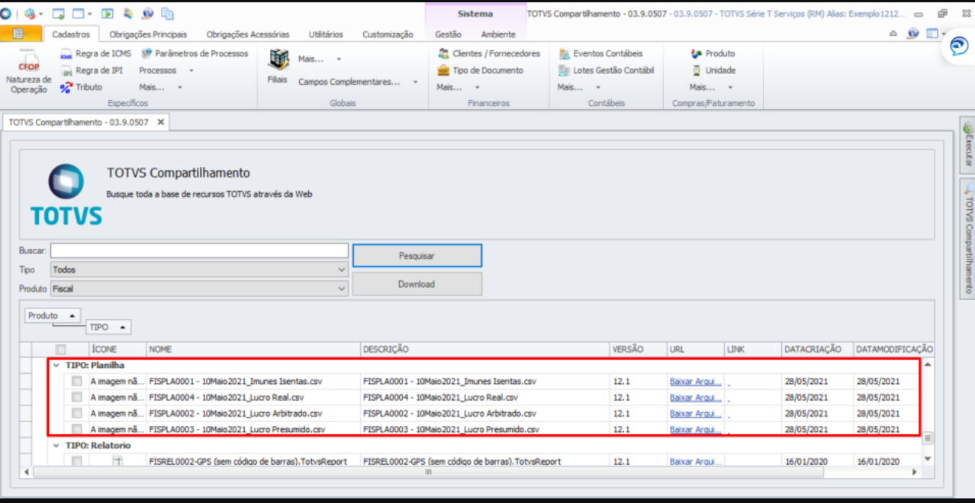Image resolution: width=975 pixels, height=503 pixels.
Task: Open Parâmetros de Processos
Action: point(194,53)
